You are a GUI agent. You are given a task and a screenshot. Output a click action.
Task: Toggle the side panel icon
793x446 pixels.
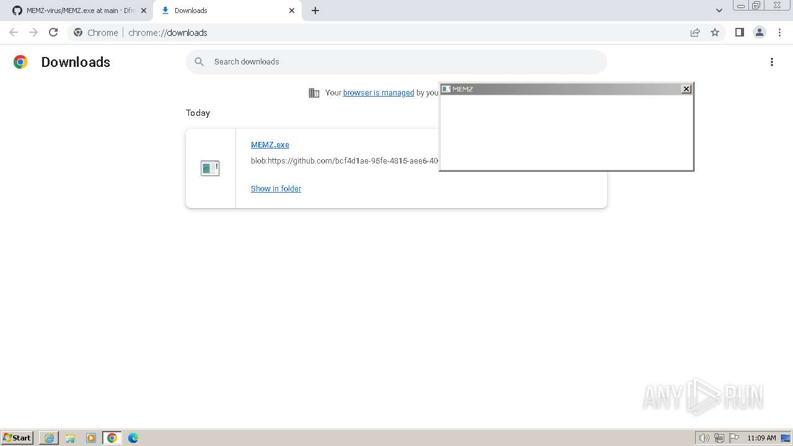pos(740,32)
